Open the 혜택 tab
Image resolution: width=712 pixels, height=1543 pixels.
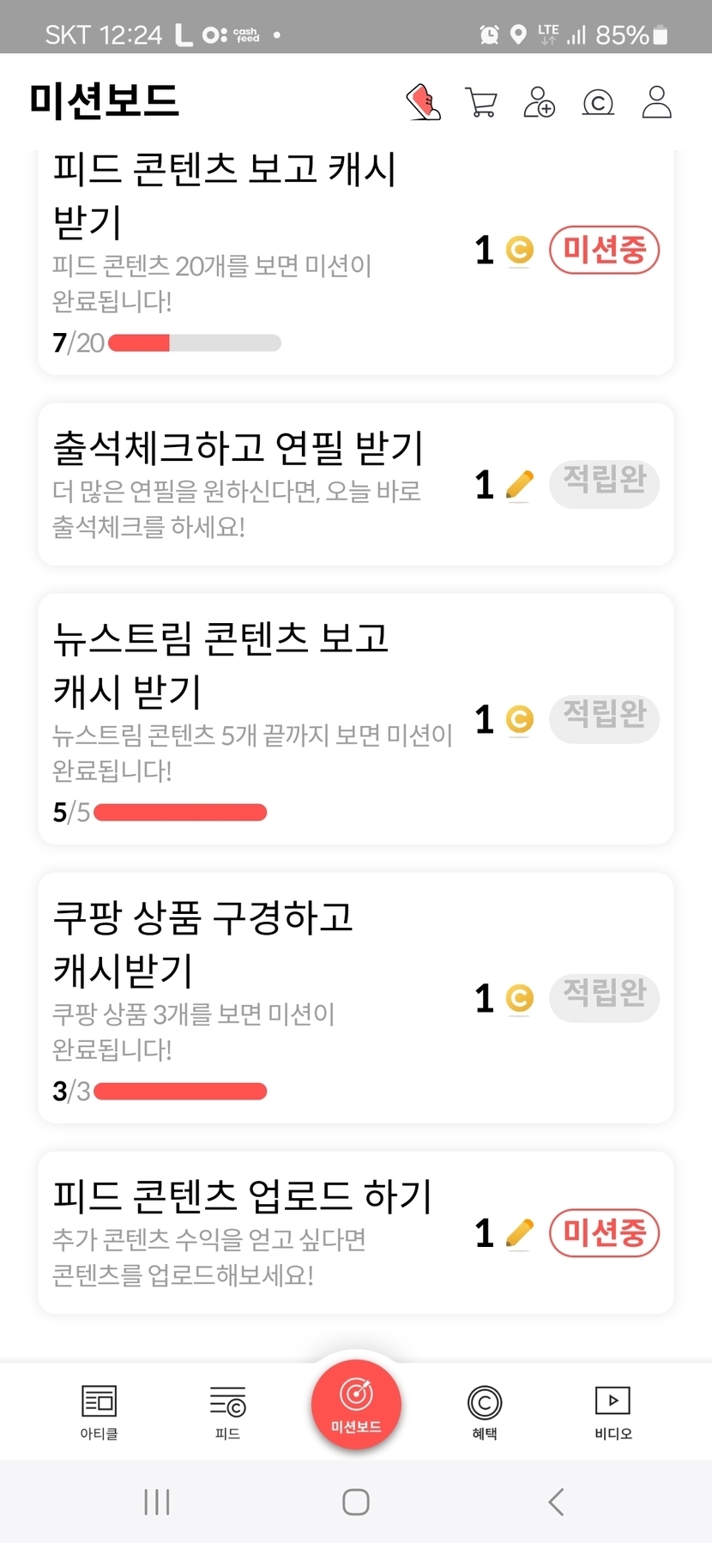pyautogui.click(x=485, y=1412)
